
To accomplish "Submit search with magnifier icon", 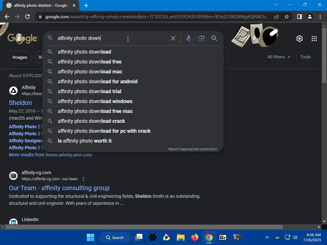I will coord(214,38).
